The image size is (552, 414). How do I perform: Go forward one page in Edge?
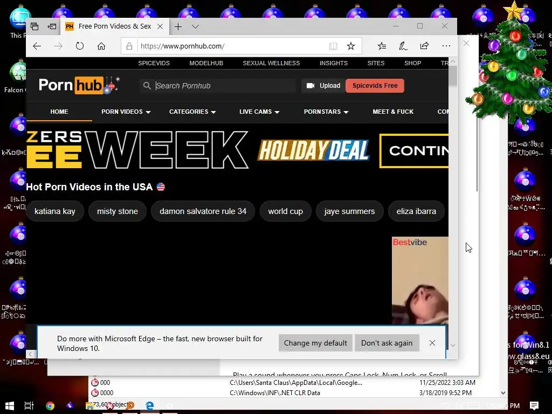58,46
